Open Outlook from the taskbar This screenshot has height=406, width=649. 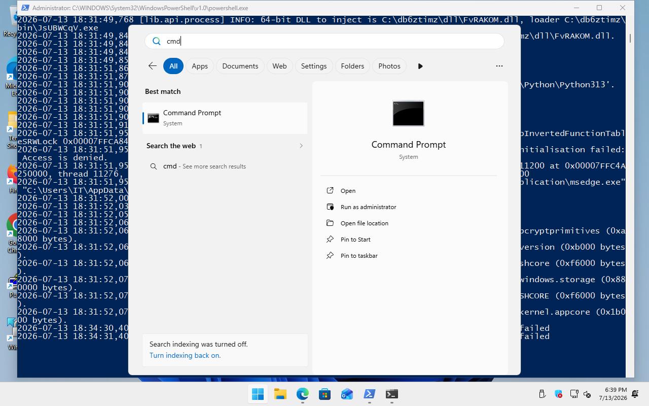[x=347, y=394]
